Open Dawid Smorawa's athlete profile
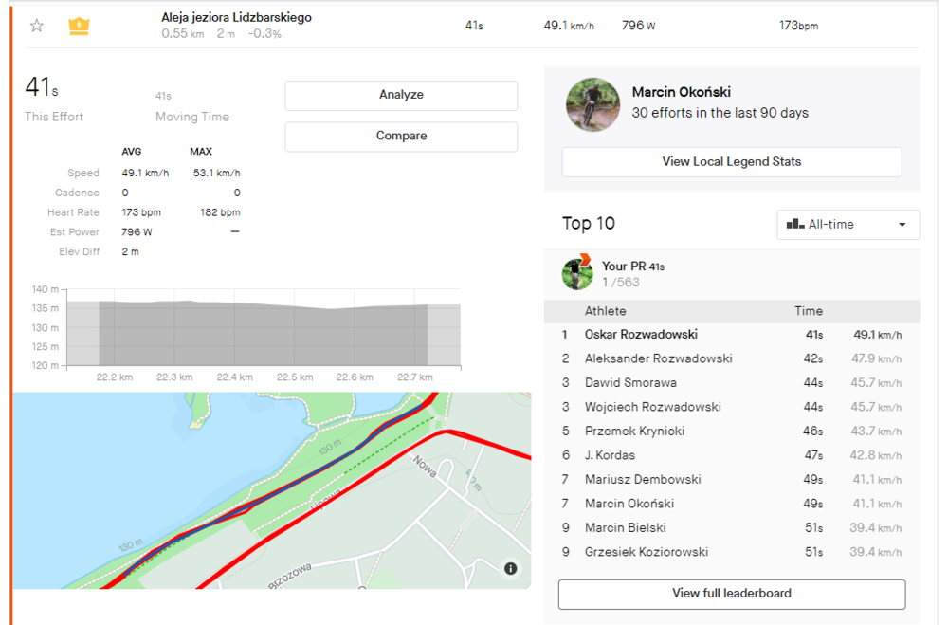 click(x=630, y=383)
